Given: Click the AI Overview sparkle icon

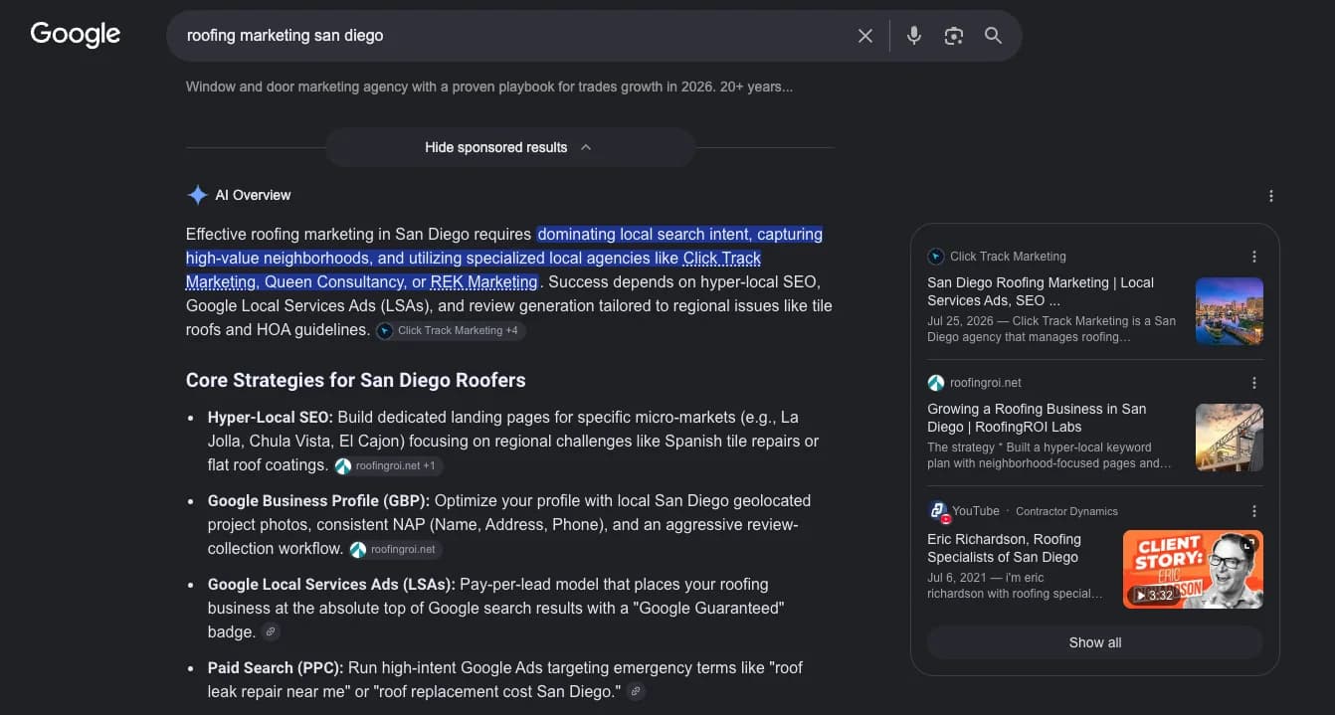Looking at the screenshot, I should pyautogui.click(x=197, y=195).
